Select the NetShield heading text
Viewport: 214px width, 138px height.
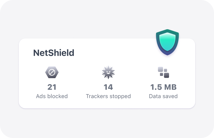[x=54, y=52]
